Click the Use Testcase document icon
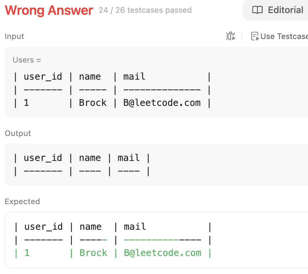Image resolution: width=308 pixels, height=274 pixels. pos(254,36)
